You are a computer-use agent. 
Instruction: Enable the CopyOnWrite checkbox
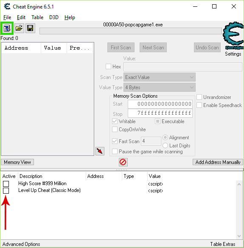[115, 130]
